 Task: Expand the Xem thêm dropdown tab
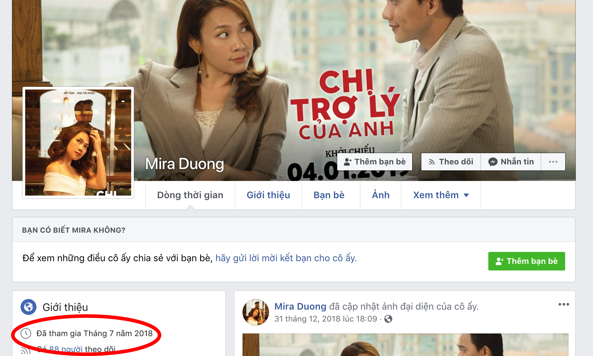click(441, 195)
